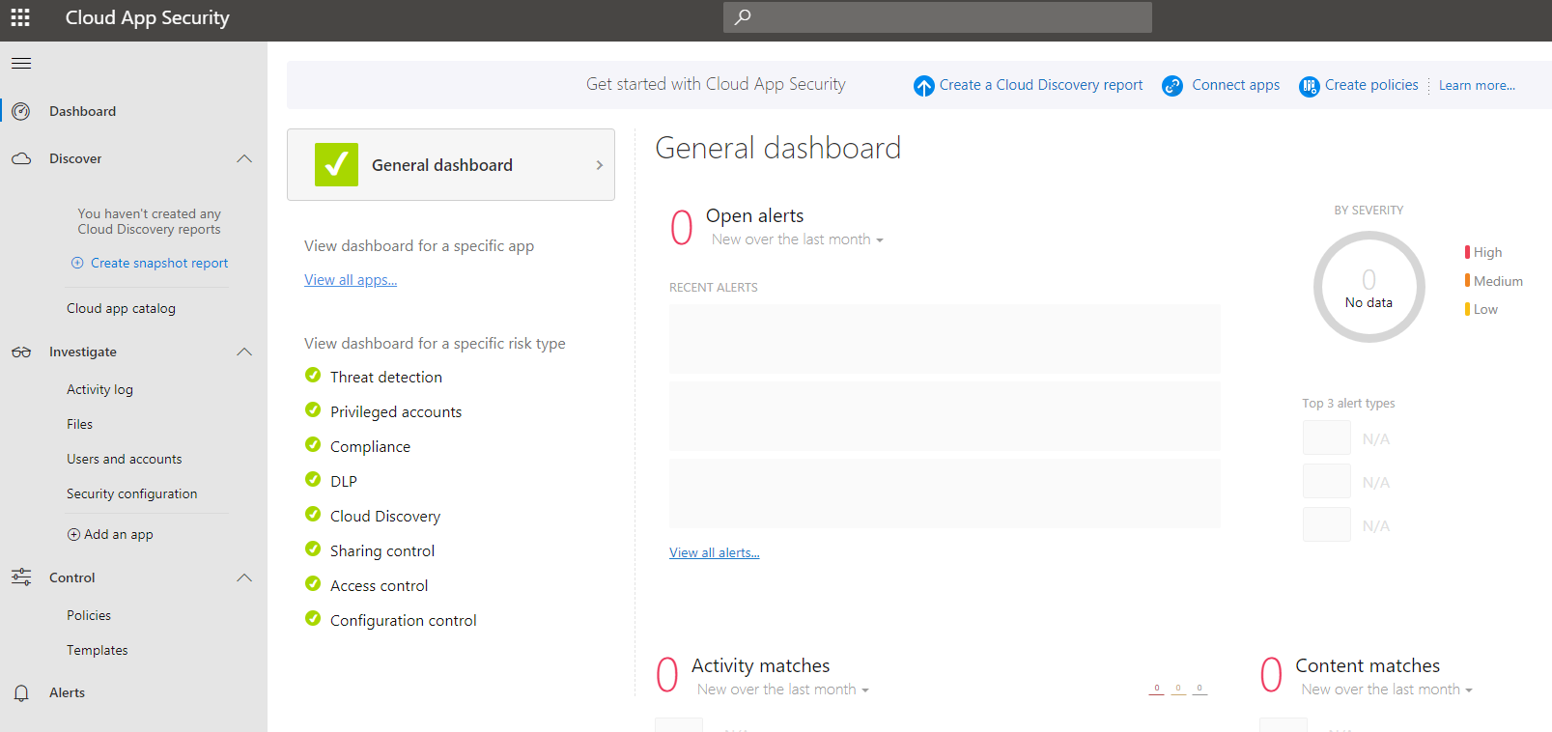Collapse the Investigate section
Screen dimensions: 1552x732
tap(244, 352)
